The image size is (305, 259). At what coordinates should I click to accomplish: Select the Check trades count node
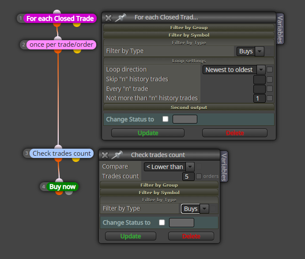[61, 154]
